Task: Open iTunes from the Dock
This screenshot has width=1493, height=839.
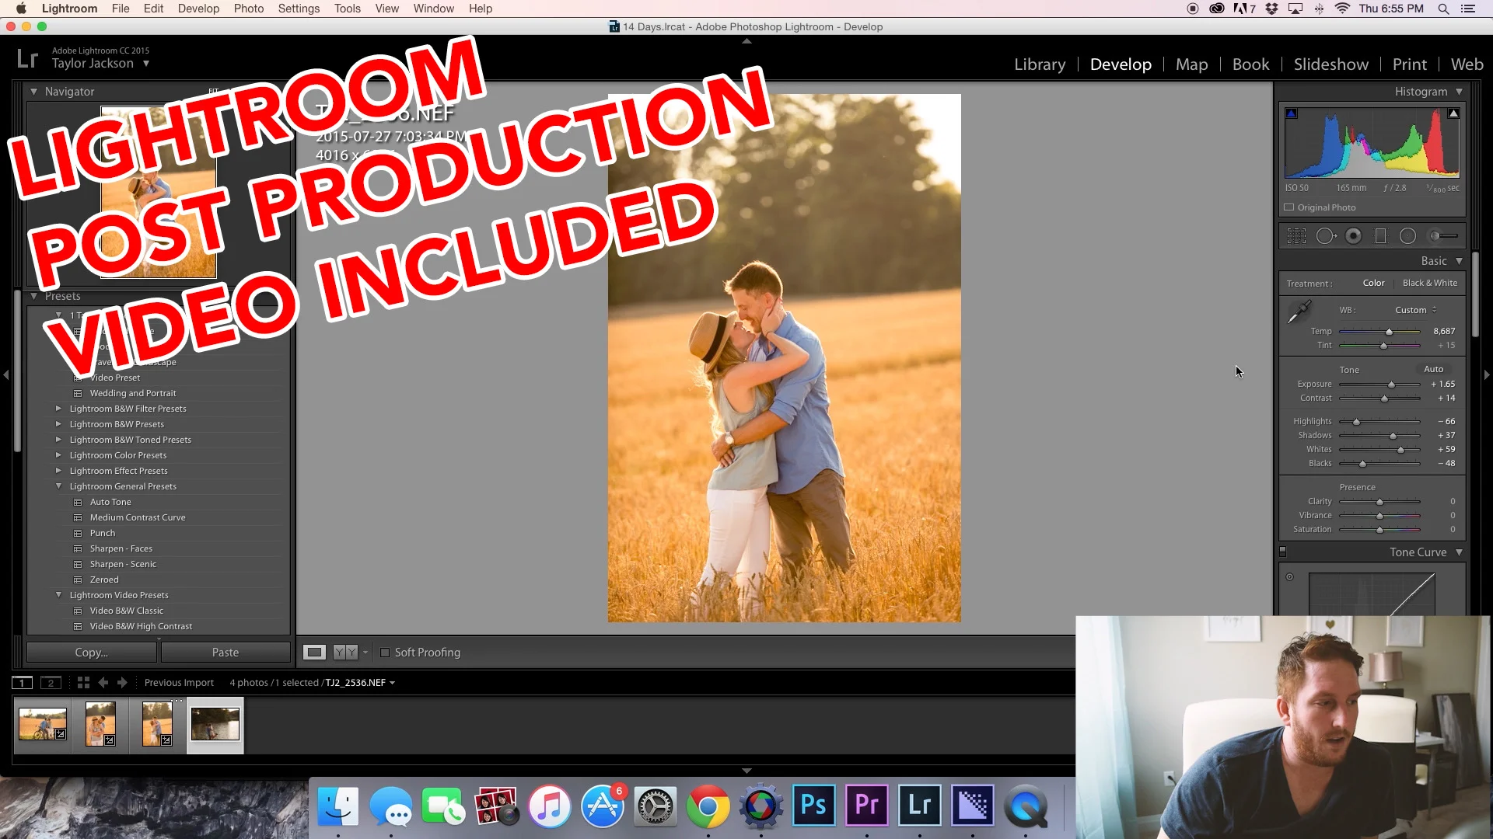Action: click(x=549, y=806)
